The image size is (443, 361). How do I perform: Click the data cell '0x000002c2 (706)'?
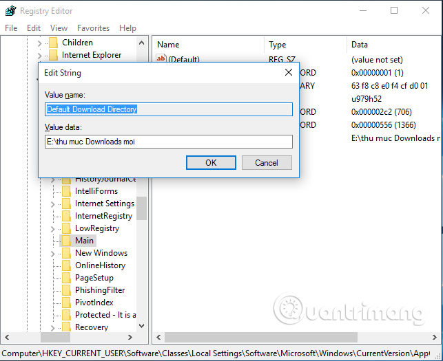click(382, 112)
